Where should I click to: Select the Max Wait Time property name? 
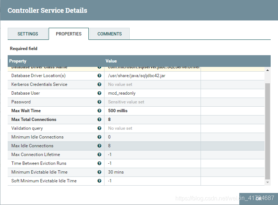pyautogui.click(x=26, y=111)
